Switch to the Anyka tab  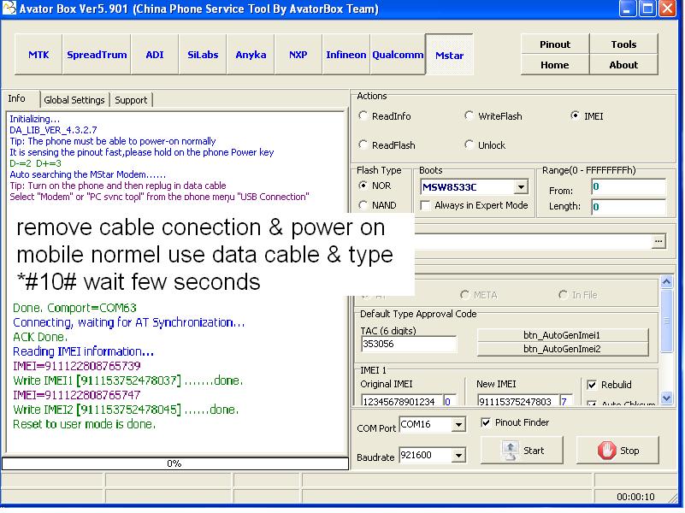pos(251,55)
